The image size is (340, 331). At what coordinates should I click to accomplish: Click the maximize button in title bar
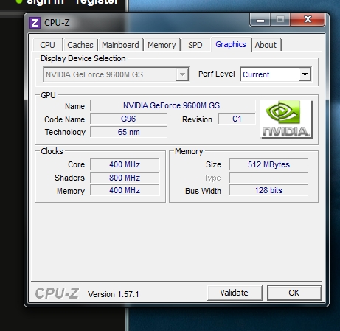(x=280, y=20)
